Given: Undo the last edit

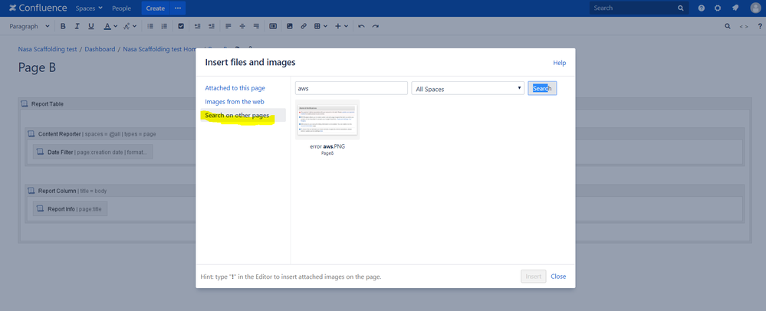Looking at the screenshot, I should pos(361,26).
